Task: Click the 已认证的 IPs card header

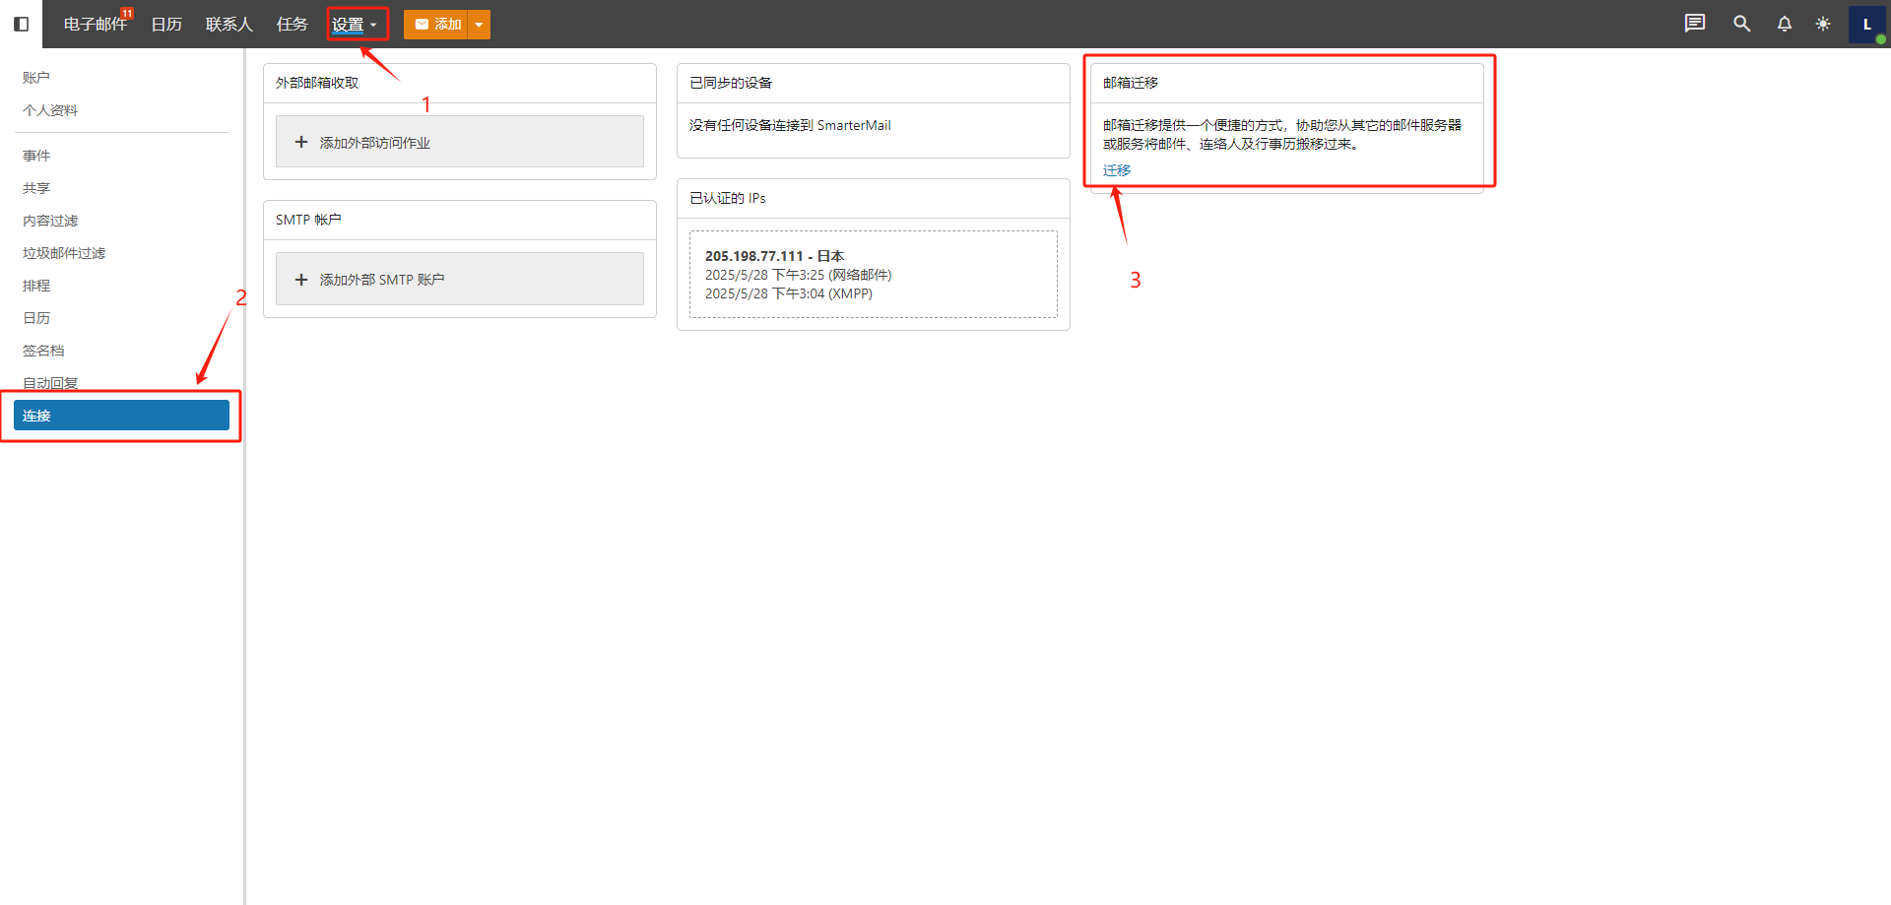Action: click(x=874, y=199)
